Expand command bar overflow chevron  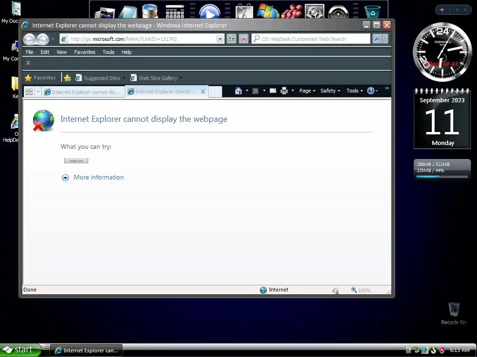pyautogui.click(x=387, y=88)
